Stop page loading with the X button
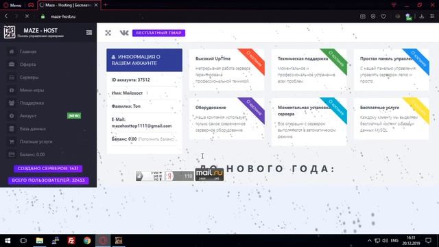 click(27, 16)
